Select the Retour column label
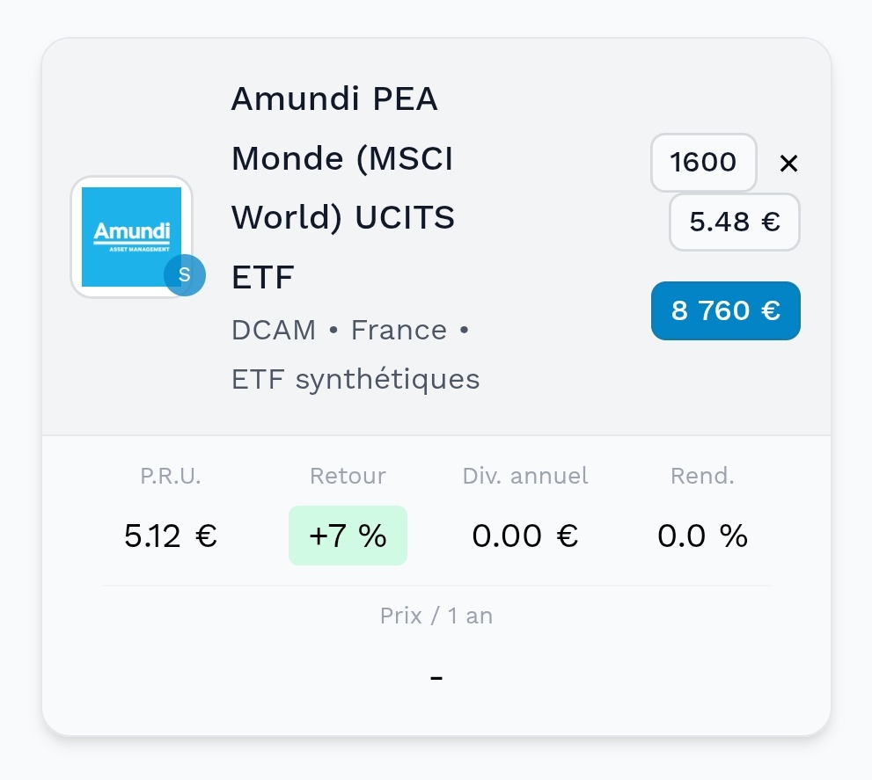Viewport: 872px width, 780px height. click(x=348, y=477)
